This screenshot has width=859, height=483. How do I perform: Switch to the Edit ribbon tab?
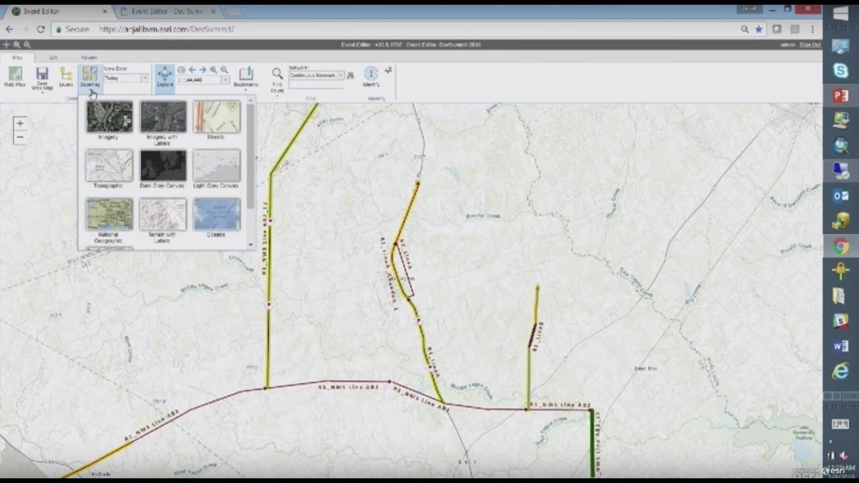pyautogui.click(x=53, y=58)
